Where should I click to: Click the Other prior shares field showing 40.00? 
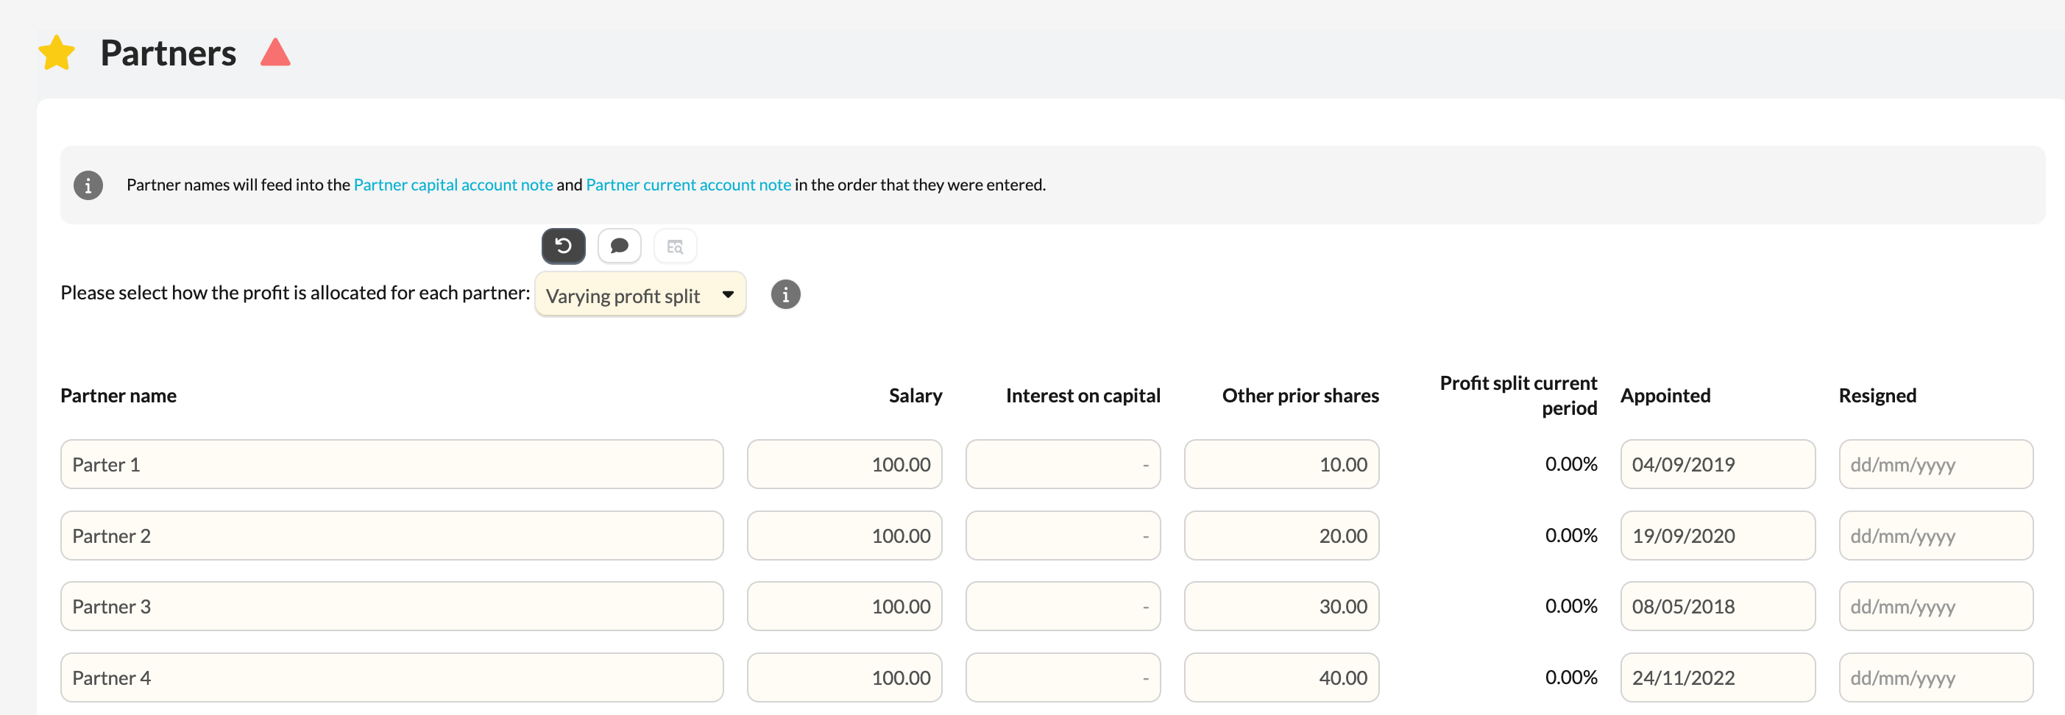(1282, 677)
